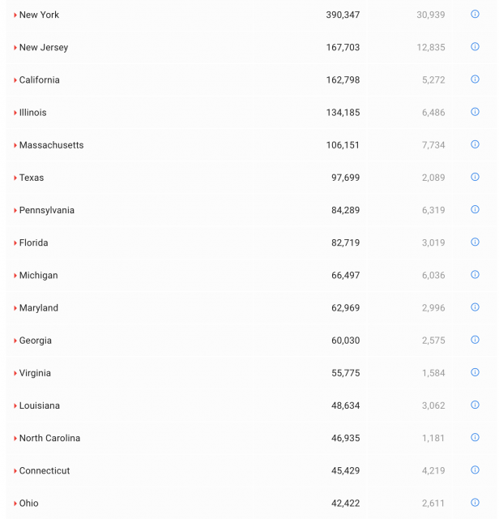Click the info icon for Florida
This screenshot has height=519, width=499.
coord(476,242)
